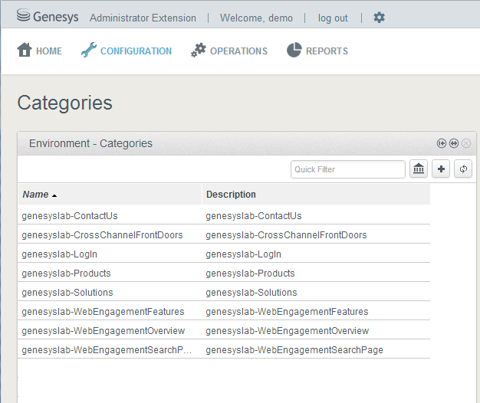Open the settings gear icon in header
The height and width of the screenshot is (403, 480).
379,18
